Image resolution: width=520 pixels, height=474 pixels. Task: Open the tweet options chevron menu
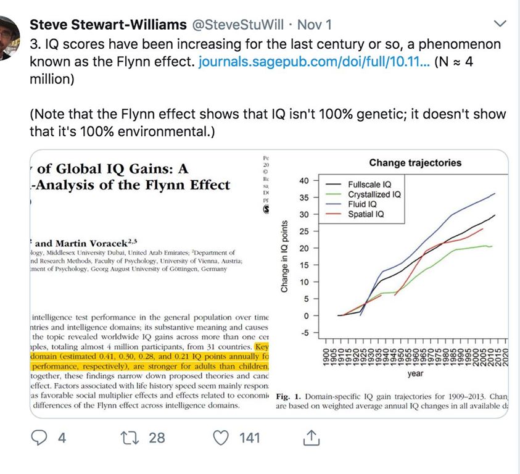(x=499, y=24)
